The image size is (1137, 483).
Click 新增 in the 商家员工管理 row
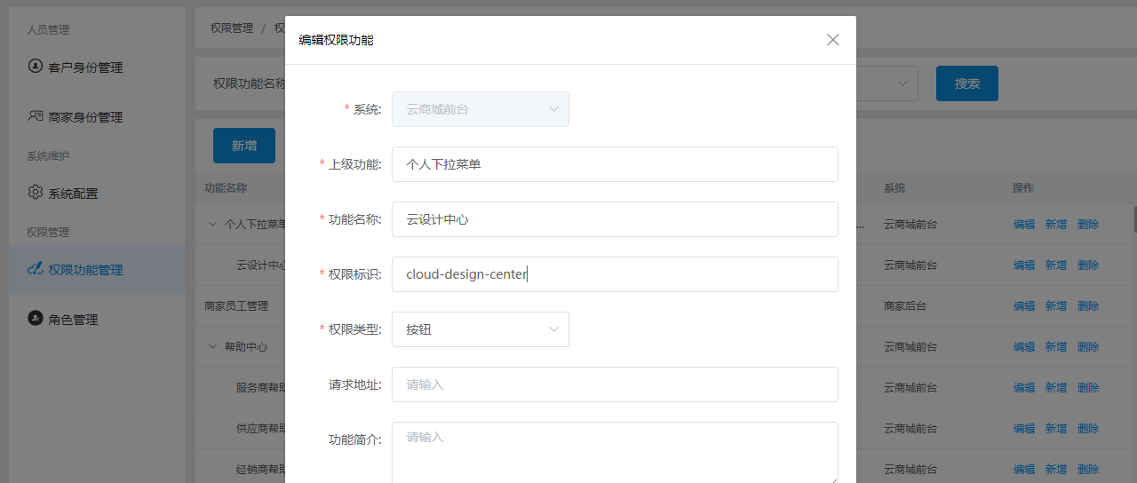1056,306
